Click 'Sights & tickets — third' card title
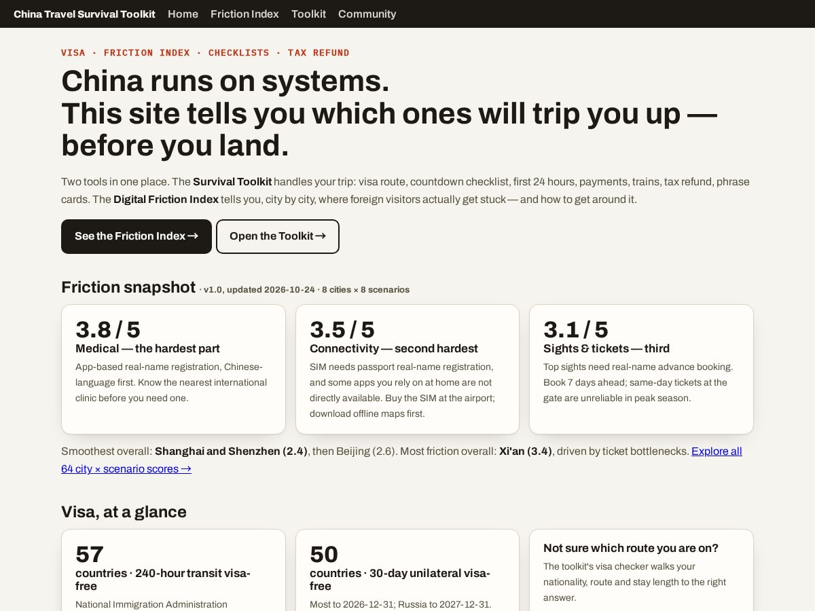Viewport: 815px width, 611px height. pos(606,348)
